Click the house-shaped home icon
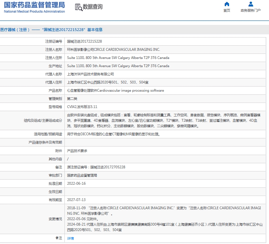 (227, 4)
